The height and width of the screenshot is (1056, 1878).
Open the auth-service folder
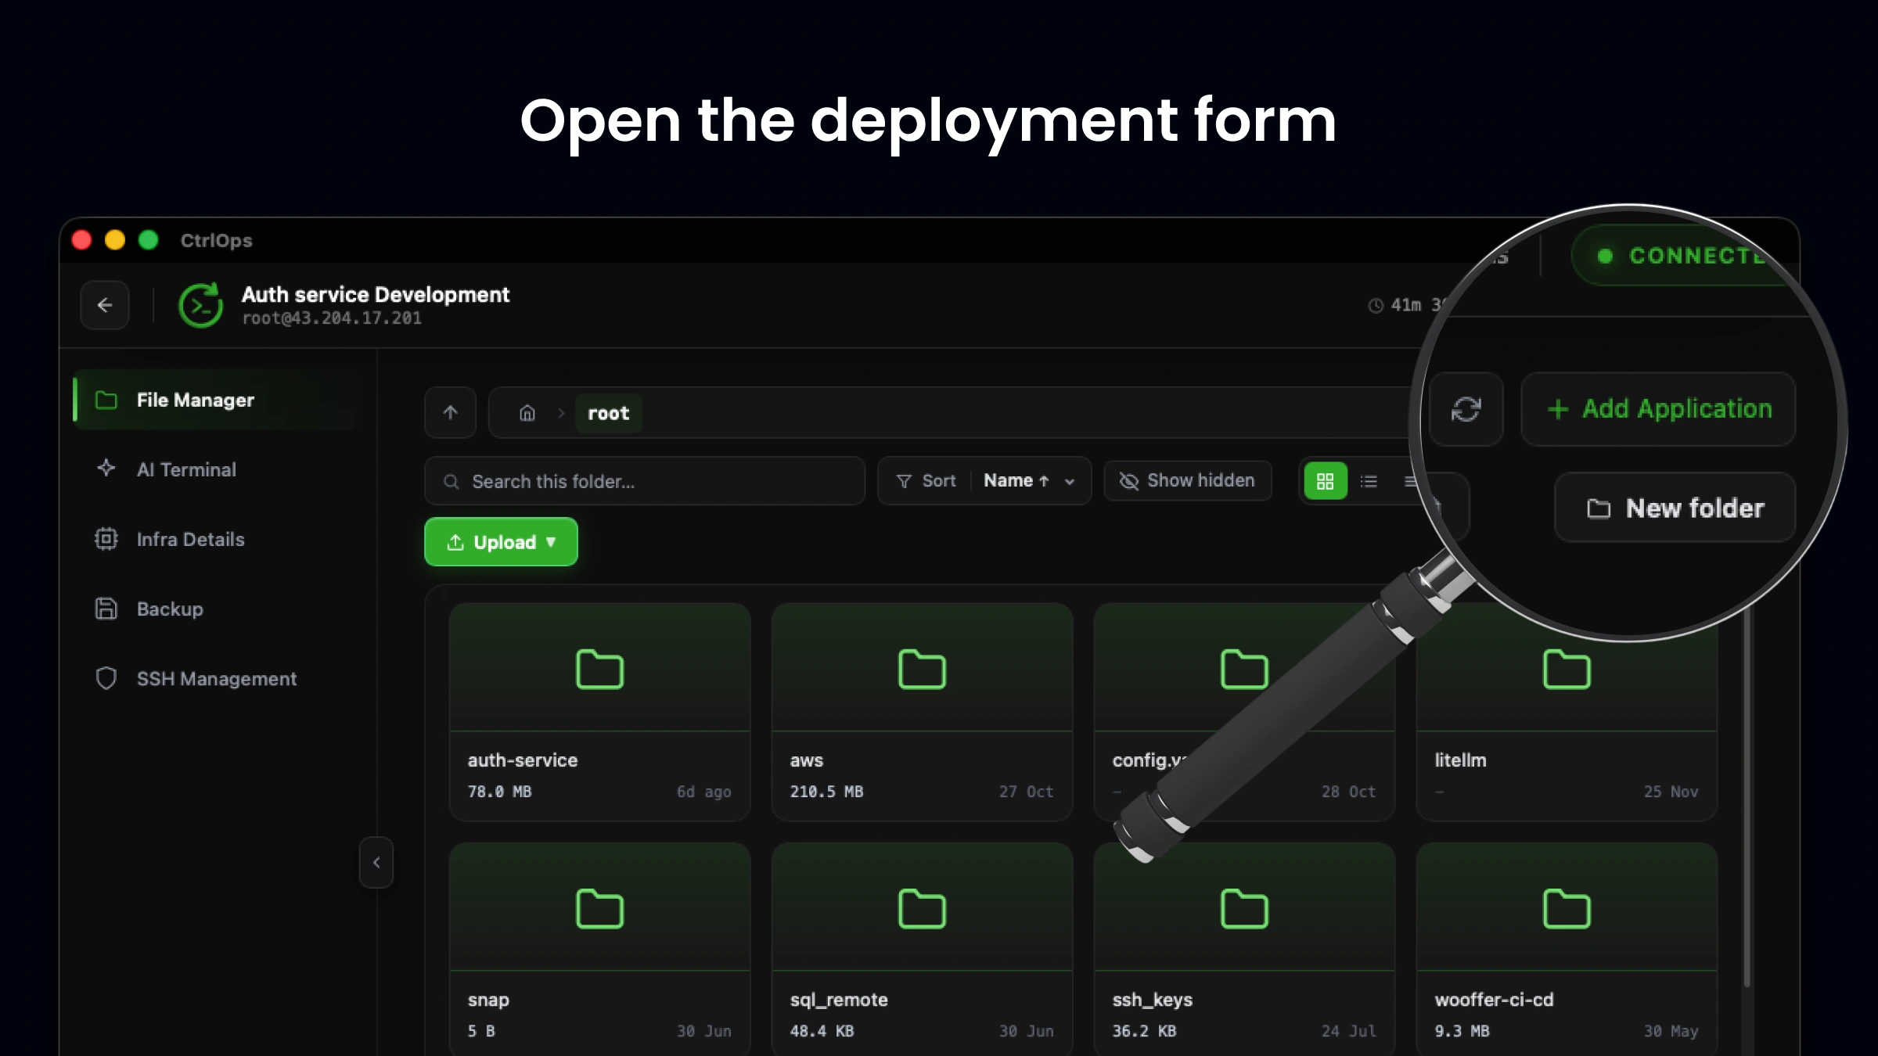click(600, 711)
